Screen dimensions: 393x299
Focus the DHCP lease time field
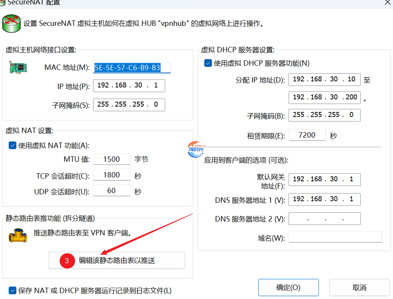(x=307, y=135)
